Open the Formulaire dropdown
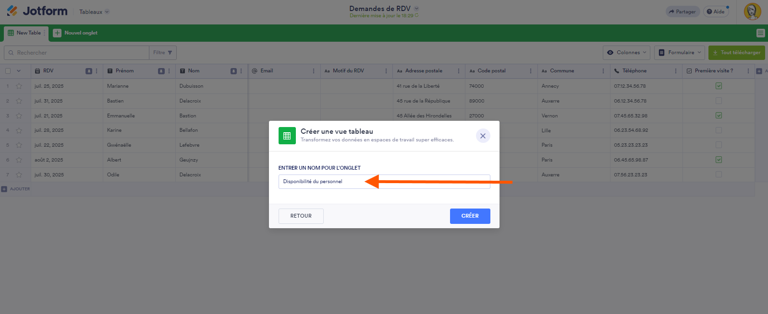Screen dimensions: 768x314 [x=680, y=53]
